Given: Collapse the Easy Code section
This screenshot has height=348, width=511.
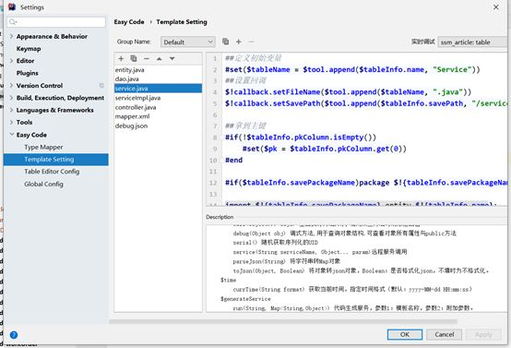Looking at the screenshot, I should [x=11, y=135].
